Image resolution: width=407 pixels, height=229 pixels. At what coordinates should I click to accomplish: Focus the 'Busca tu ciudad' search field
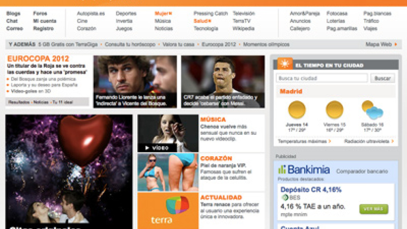coord(321,78)
